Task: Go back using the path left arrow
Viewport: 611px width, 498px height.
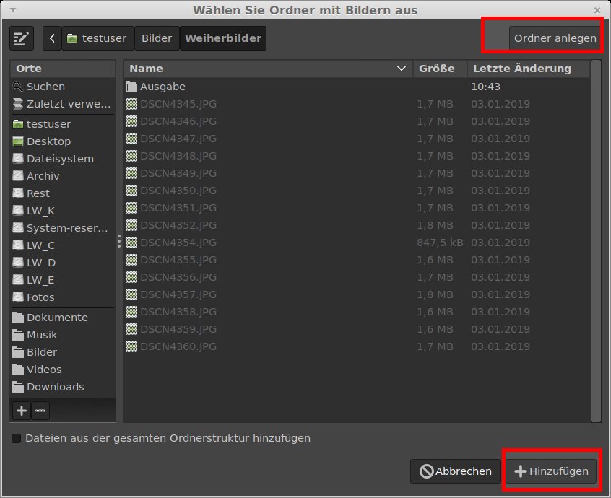Action: pos(52,38)
